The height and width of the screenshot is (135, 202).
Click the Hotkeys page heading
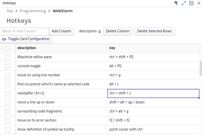19,21
